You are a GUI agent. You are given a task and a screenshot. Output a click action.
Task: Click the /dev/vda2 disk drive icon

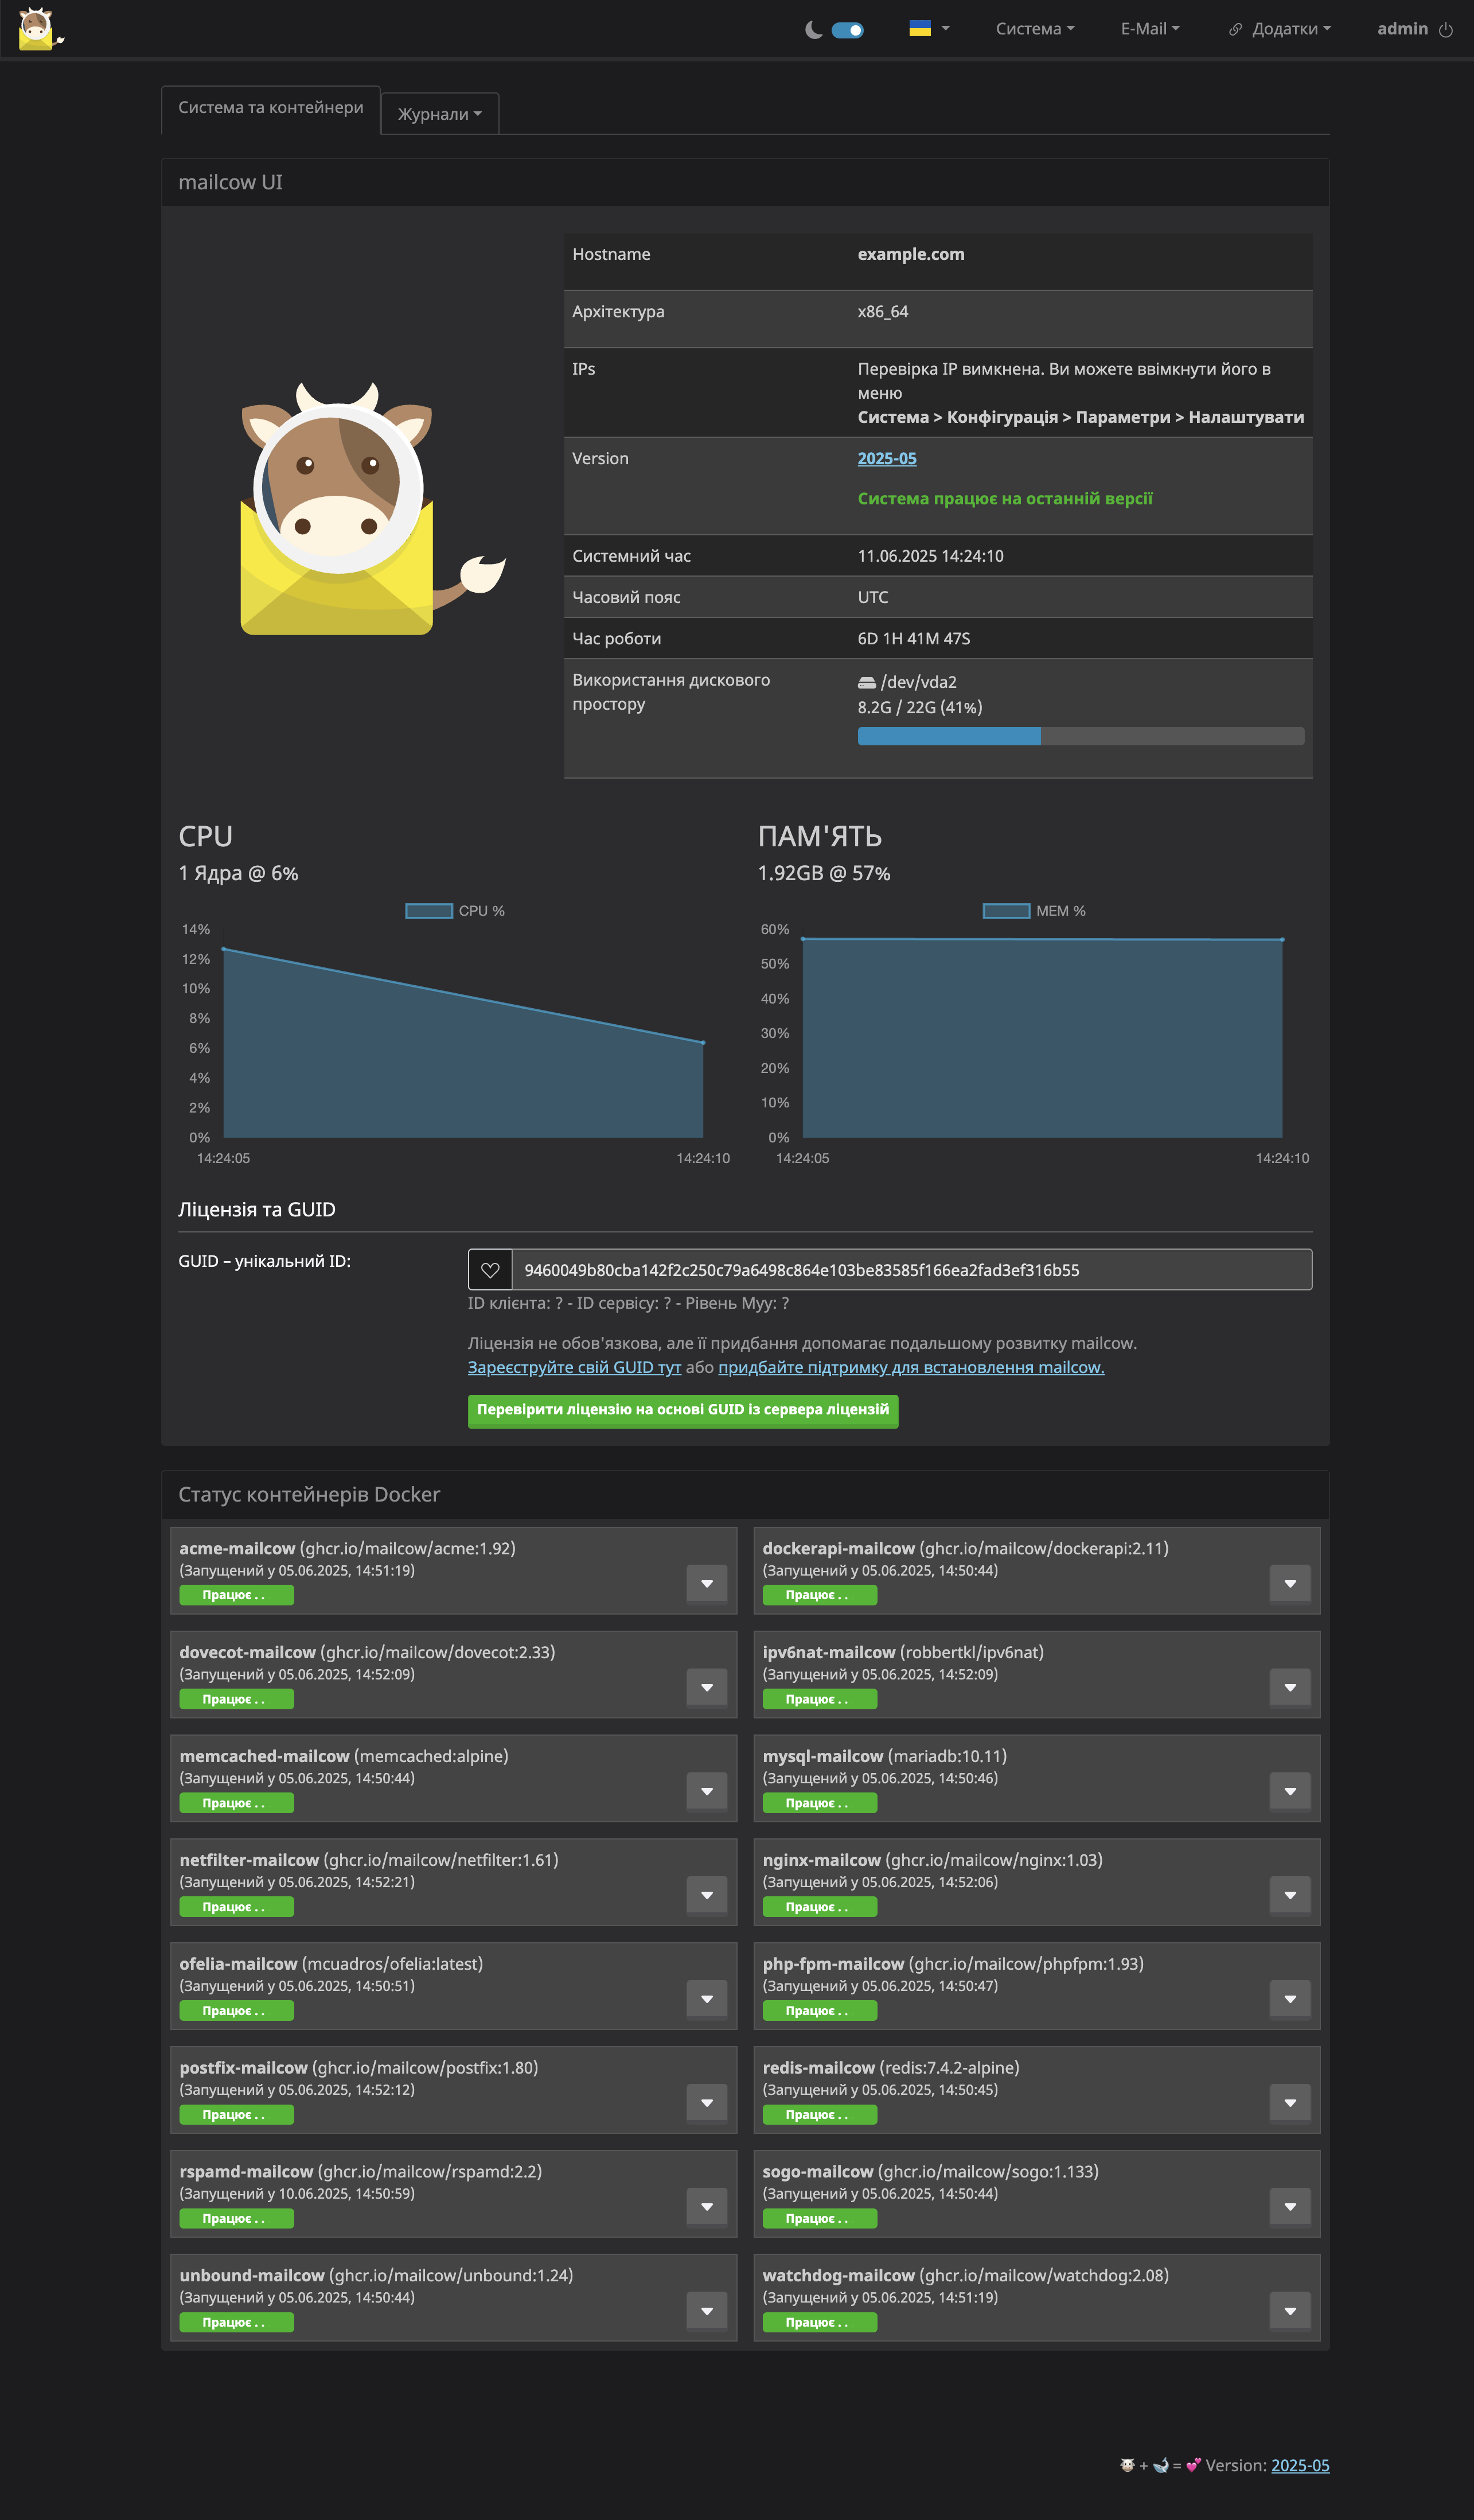coord(867,683)
